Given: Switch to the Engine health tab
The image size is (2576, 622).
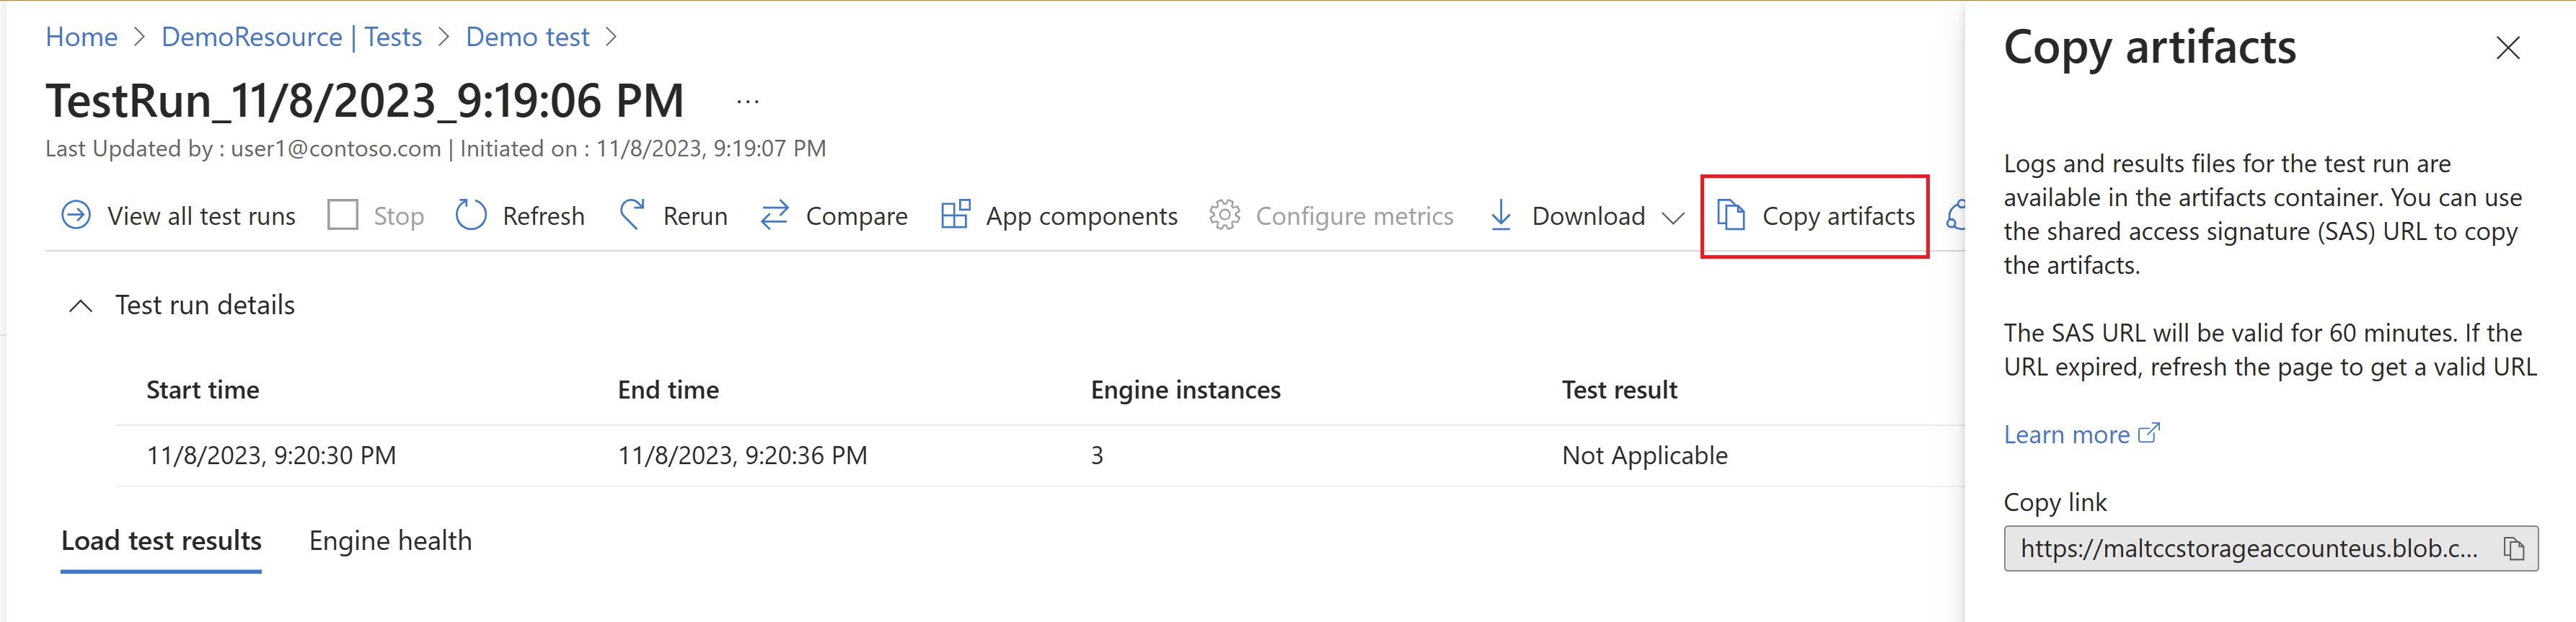Looking at the screenshot, I should (x=390, y=541).
